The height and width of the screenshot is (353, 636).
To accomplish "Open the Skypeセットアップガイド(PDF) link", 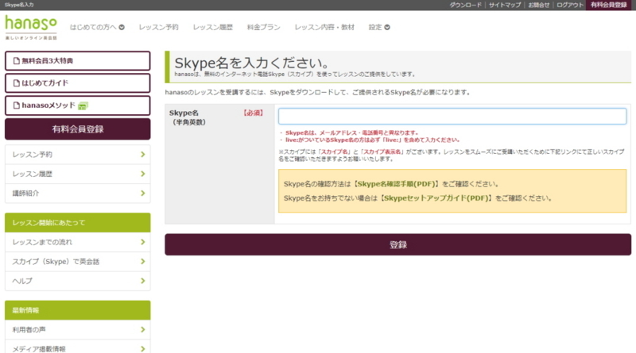I will [436, 198].
